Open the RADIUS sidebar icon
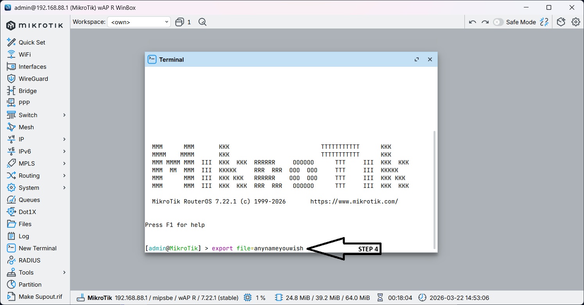This screenshot has width=584, height=305. 11,260
